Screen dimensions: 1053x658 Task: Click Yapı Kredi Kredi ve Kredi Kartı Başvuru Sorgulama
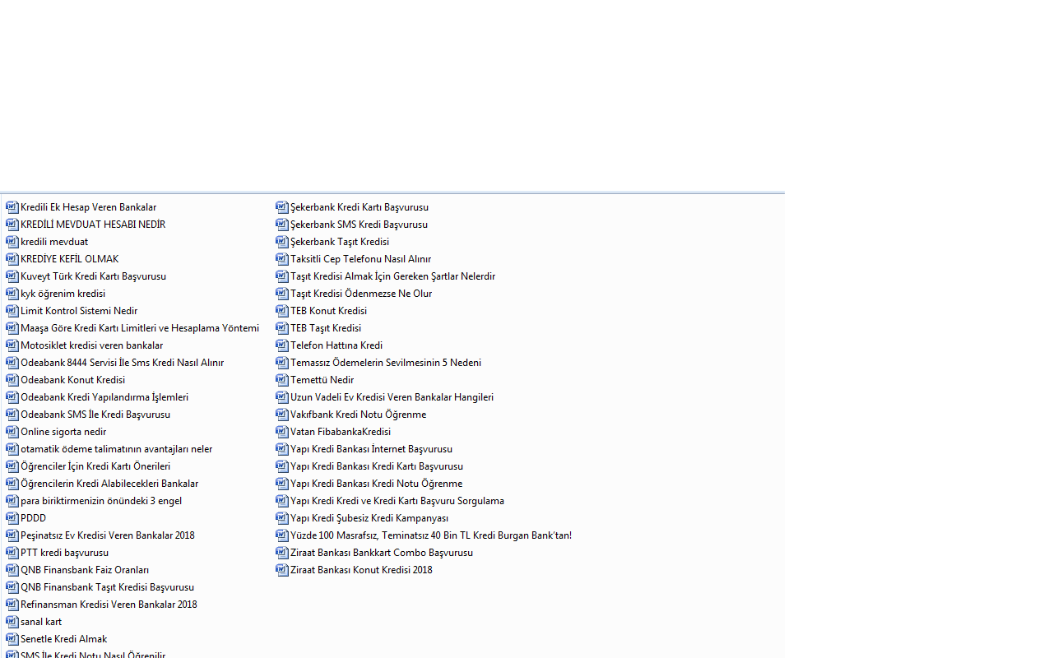(x=397, y=501)
